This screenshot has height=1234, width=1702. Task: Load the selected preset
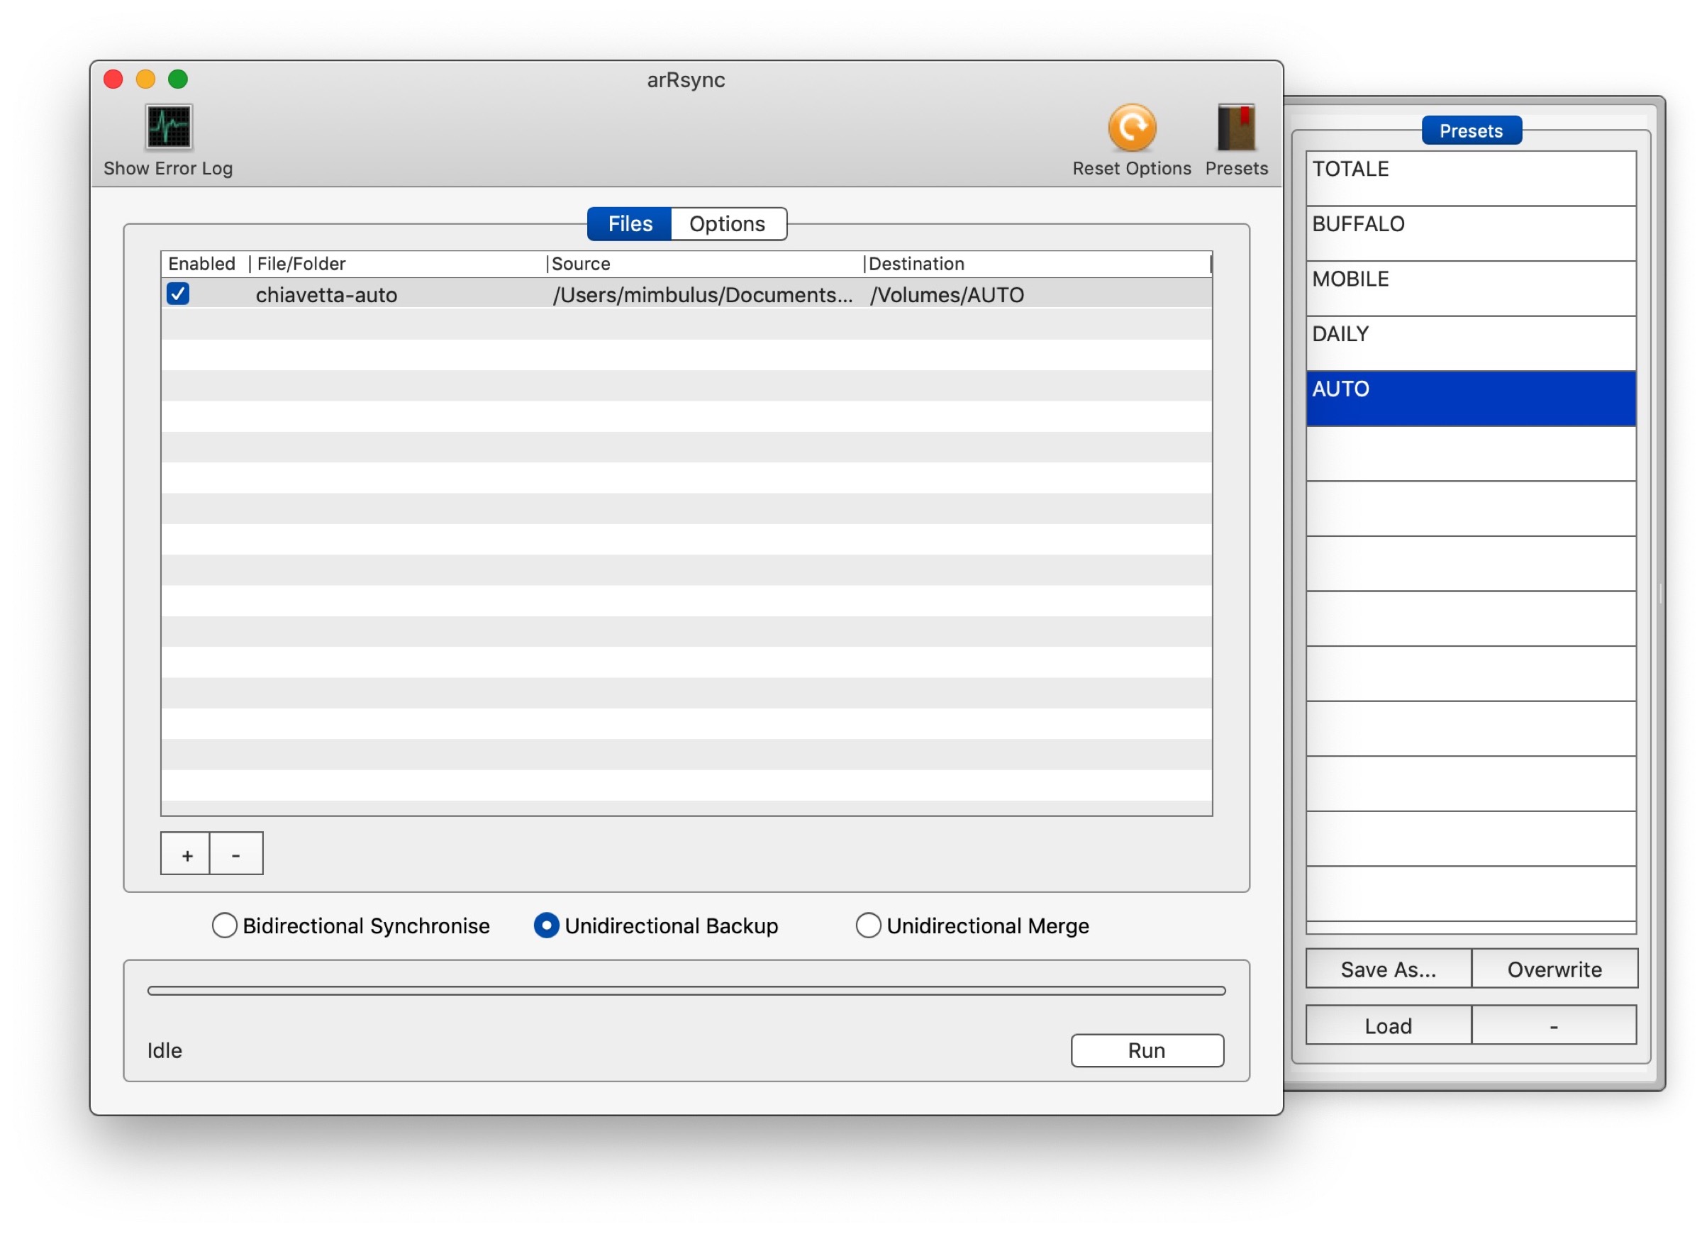click(1389, 1026)
